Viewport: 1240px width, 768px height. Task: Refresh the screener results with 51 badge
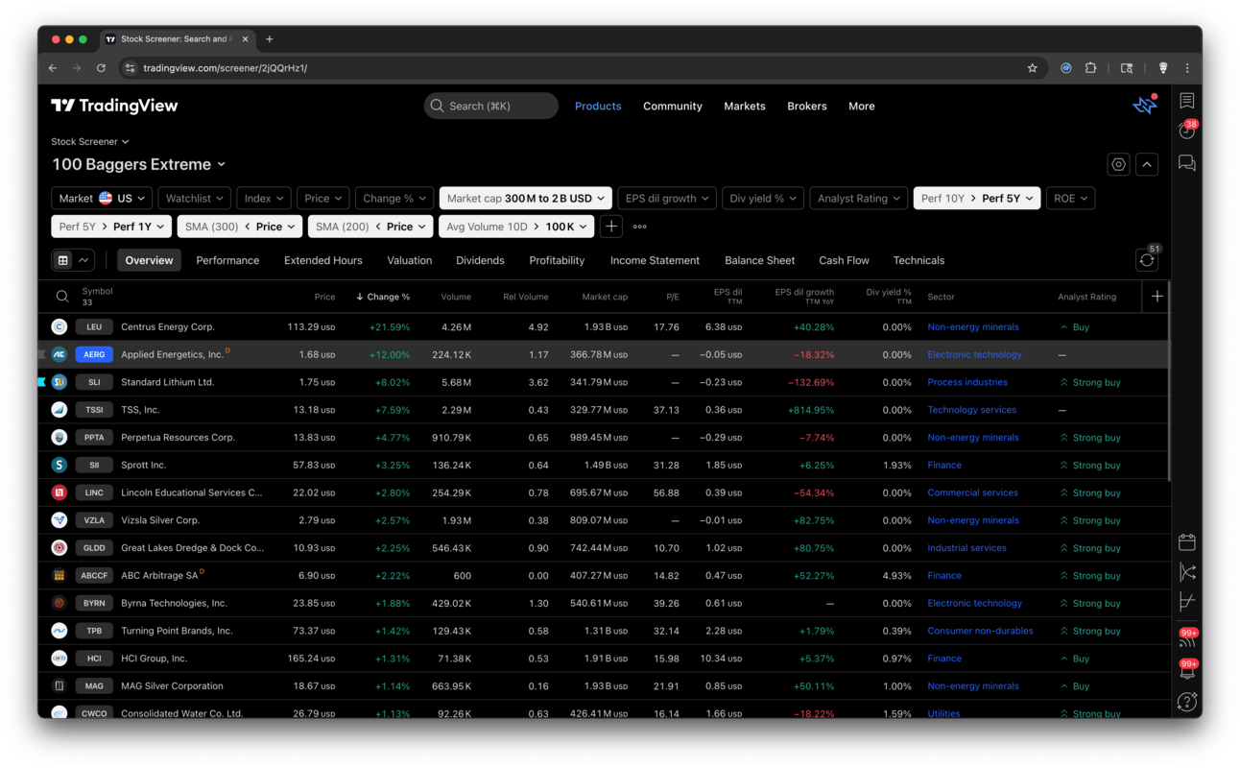tap(1148, 259)
